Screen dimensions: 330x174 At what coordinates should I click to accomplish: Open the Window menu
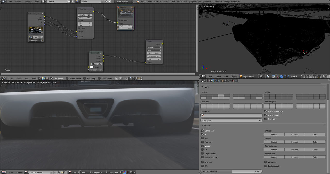(28, 2)
